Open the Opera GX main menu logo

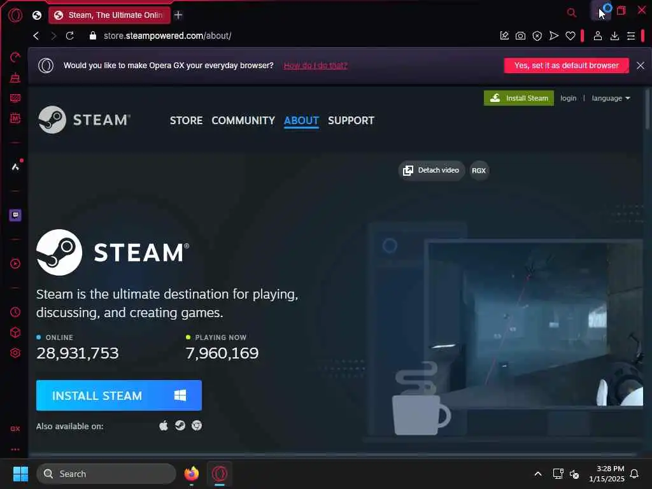pyautogui.click(x=15, y=15)
